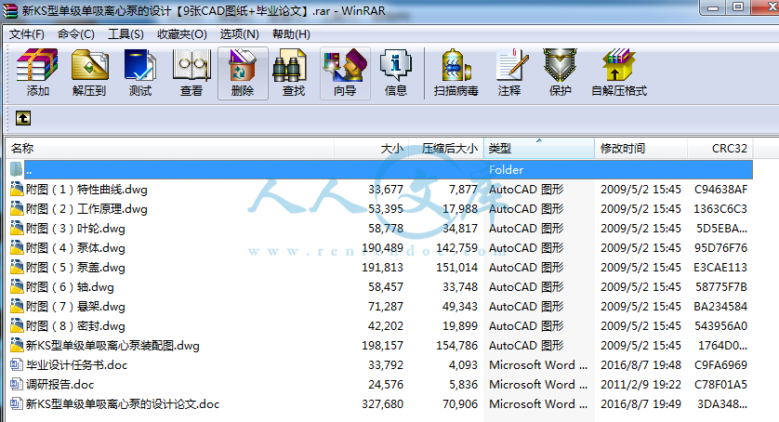The image size is (779, 422).
Task: Click the WinRAR title bar app icon
Action: [x=10, y=10]
